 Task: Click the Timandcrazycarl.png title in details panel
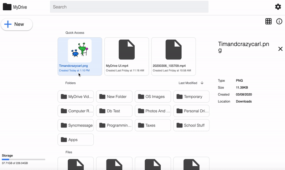click(x=244, y=47)
